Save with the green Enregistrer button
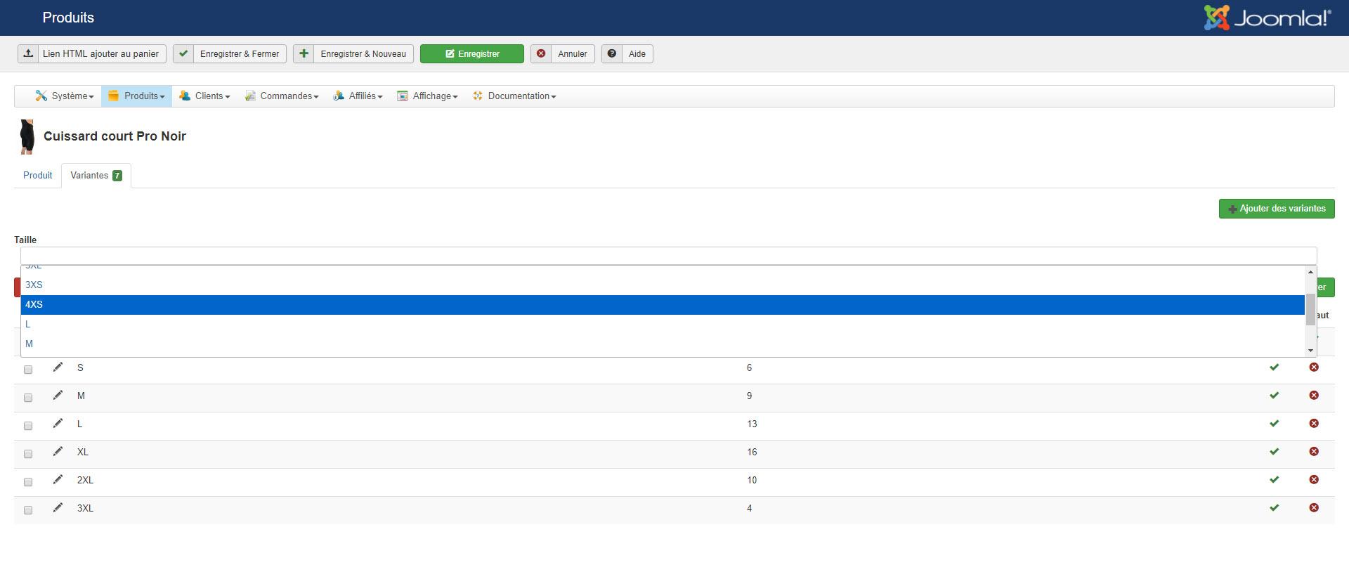Screen dimensions: 1349x586 (x=472, y=54)
